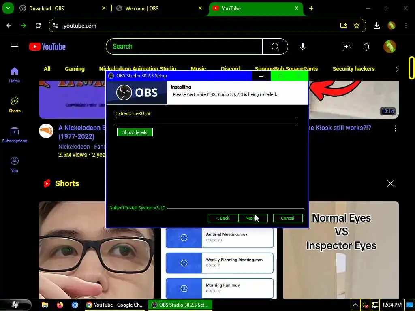Open Normal Eyes VS Inspector Eyes short
Image resolution: width=415 pixels, height=311 pixels.
coord(341,250)
